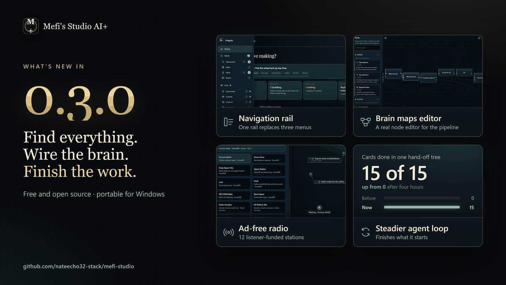The width and height of the screenshot is (506, 285).
Task: Click the Command icon in the rail
Action: click(x=223, y=91)
